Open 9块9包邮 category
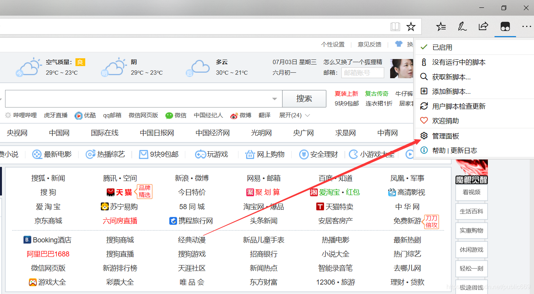The height and width of the screenshot is (294, 534). tap(159, 154)
